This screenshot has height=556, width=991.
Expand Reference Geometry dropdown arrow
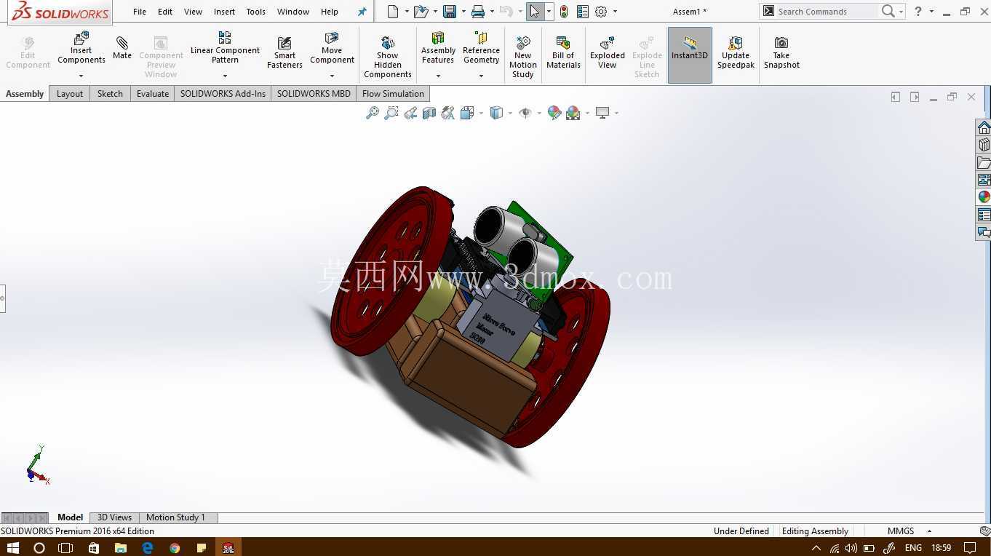coord(481,76)
